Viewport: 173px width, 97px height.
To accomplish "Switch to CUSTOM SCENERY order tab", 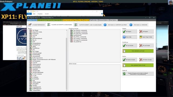I will [x=88, y=25].
